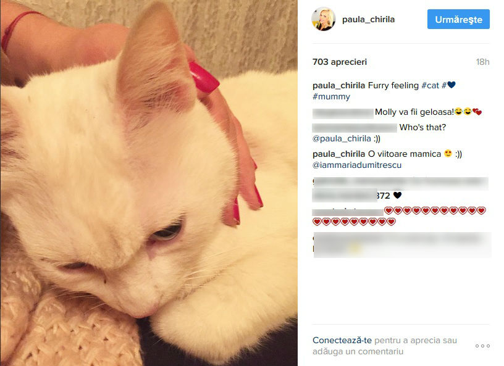This screenshot has height=366, width=504.
Task: Click the white cat photo
Action: click(x=149, y=183)
